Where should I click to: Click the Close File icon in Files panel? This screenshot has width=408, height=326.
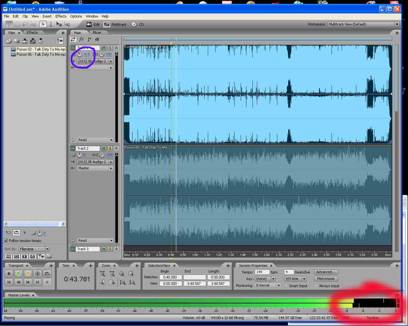[17, 41]
